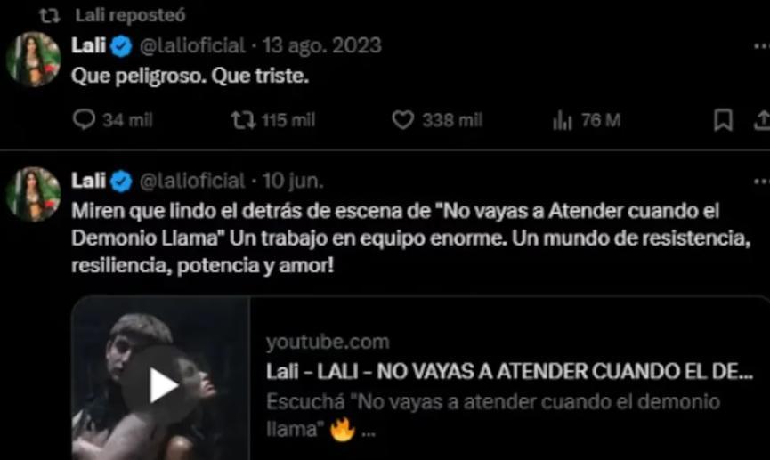Open Lali's profile picture on first tweet

click(34, 60)
